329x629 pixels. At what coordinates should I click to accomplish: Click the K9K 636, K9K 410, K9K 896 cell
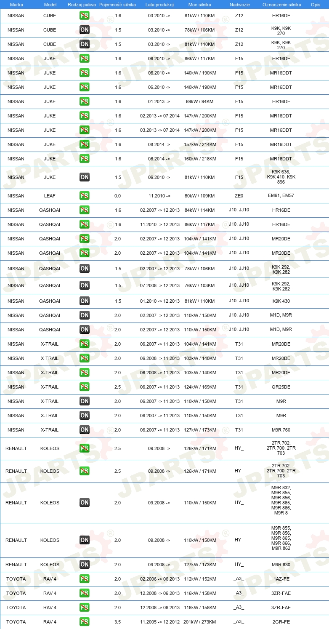coord(281,177)
